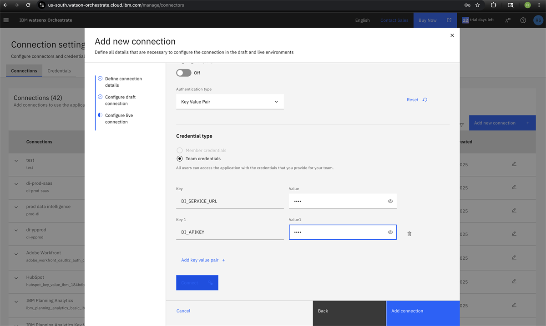Expand the IBM Planning Analytics row
This screenshot has height=326, width=546.
tap(16, 301)
